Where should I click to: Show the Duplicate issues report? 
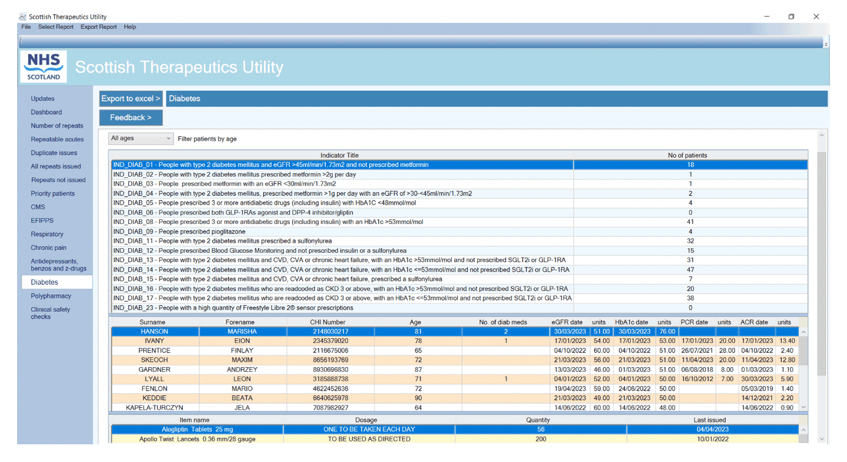pyautogui.click(x=54, y=153)
